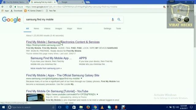The image size is (196, 110).
Task: Switch to News results
Action: [x=36, y=28]
